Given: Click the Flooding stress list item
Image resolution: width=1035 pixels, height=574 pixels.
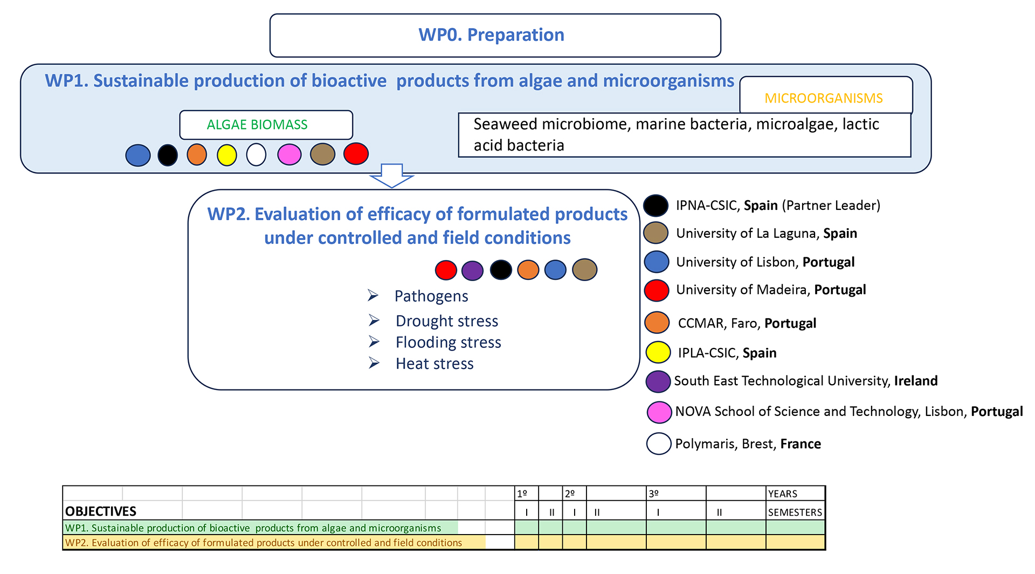Looking at the screenshot, I should [448, 343].
